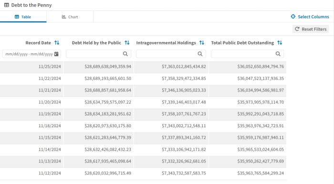This screenshot has width=334, height=184.
Task: Focus the Intragovernmental Holdings filter field
Action: coord(171,54)
